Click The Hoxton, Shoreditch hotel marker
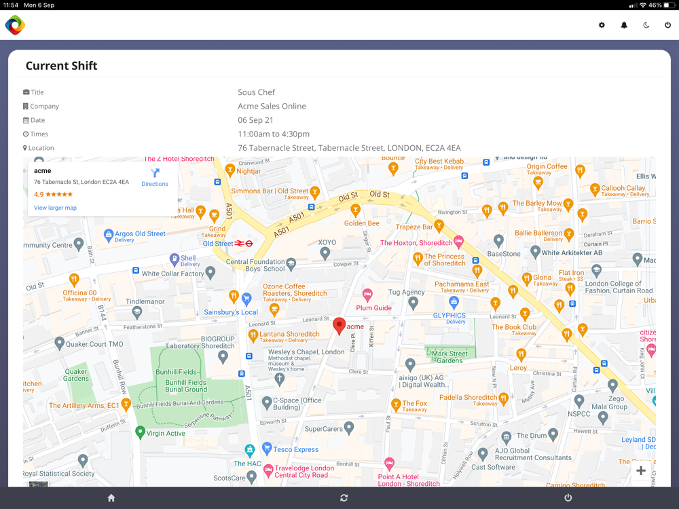The width and height of the screenshot is (679, 509). click(x=458, y=241)
